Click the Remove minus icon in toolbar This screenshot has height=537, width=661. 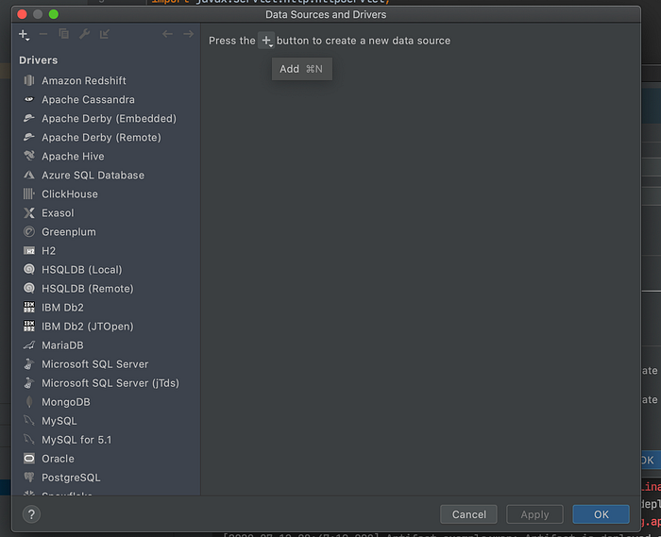coord(43,34)
